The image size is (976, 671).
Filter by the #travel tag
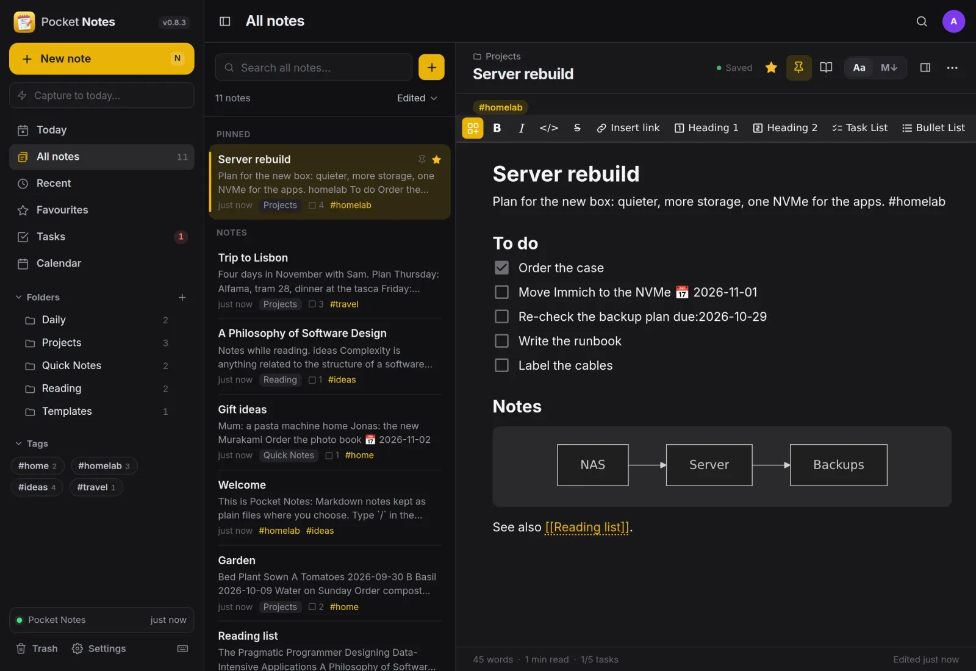[96, 487]
